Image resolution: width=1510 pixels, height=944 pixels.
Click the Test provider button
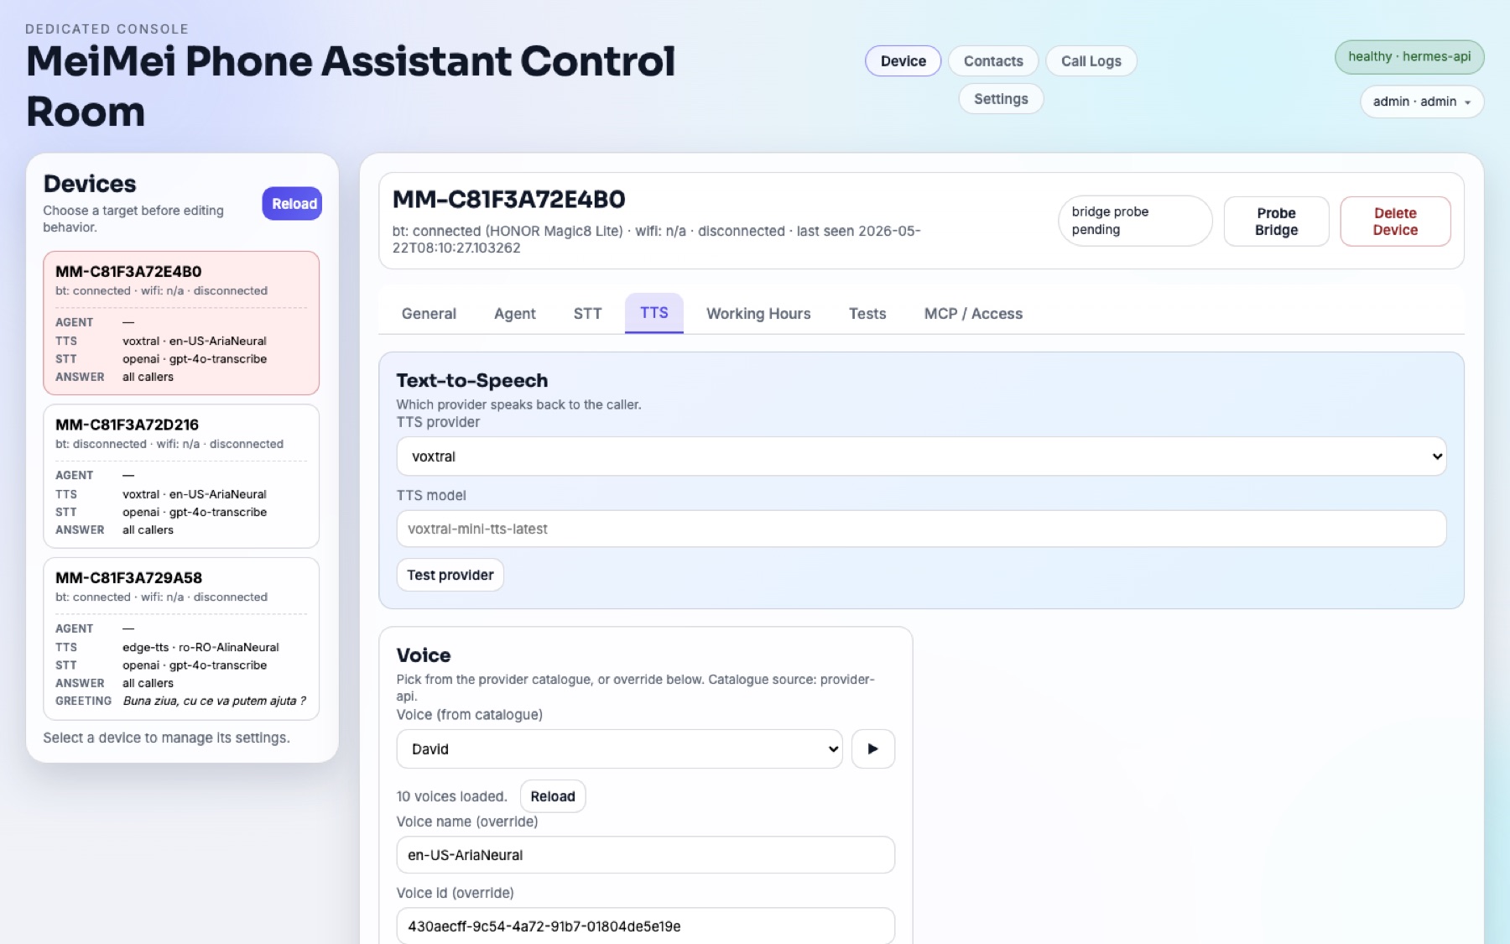pyautogui.click(x=450, y=575)
